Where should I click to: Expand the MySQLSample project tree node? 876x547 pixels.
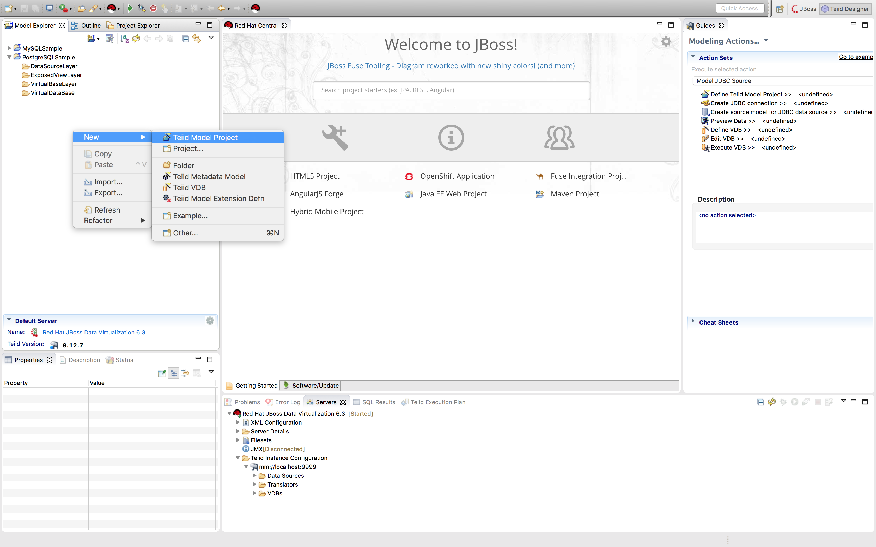tap(9, 48)
